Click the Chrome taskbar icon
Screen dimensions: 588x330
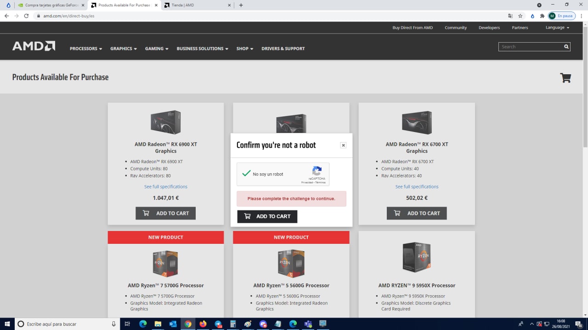click(x=188, y=324)
